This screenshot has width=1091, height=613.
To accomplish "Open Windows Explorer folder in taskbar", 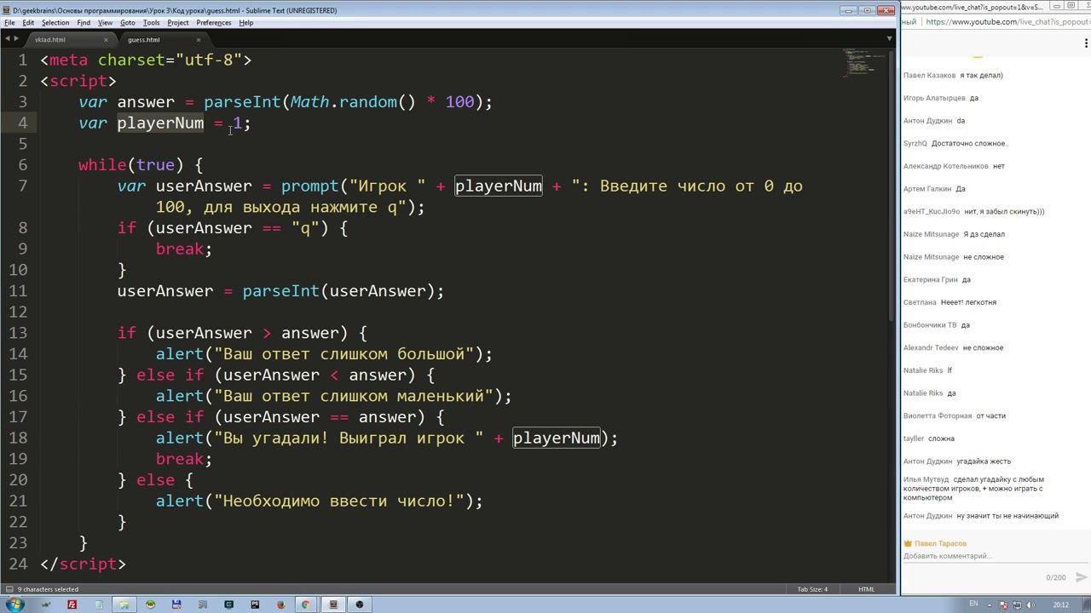I will click(124, 604).
